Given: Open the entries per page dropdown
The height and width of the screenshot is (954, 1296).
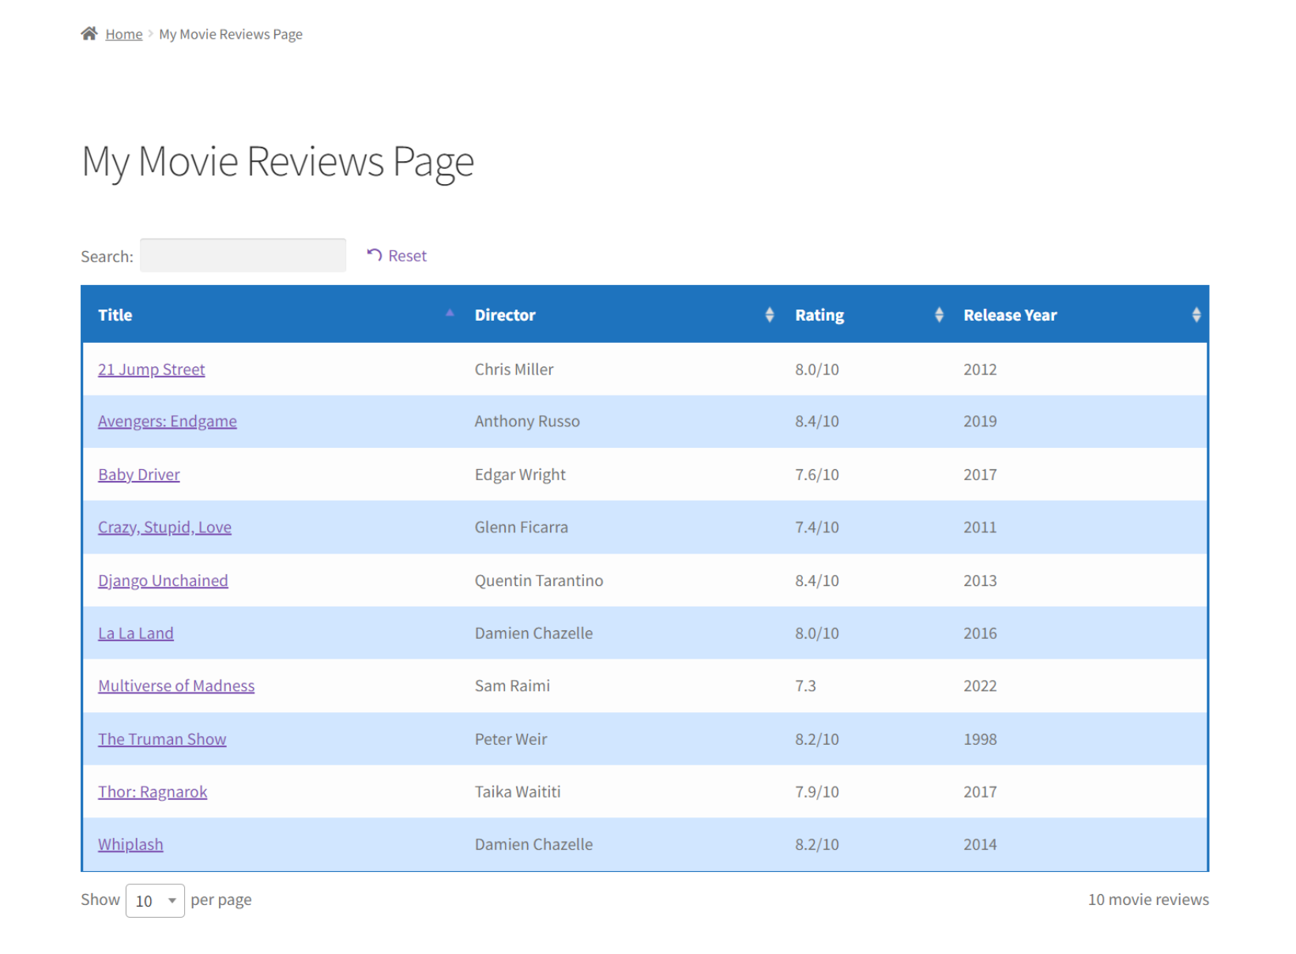Looking at the screenshot, I should tap(155, 900).
